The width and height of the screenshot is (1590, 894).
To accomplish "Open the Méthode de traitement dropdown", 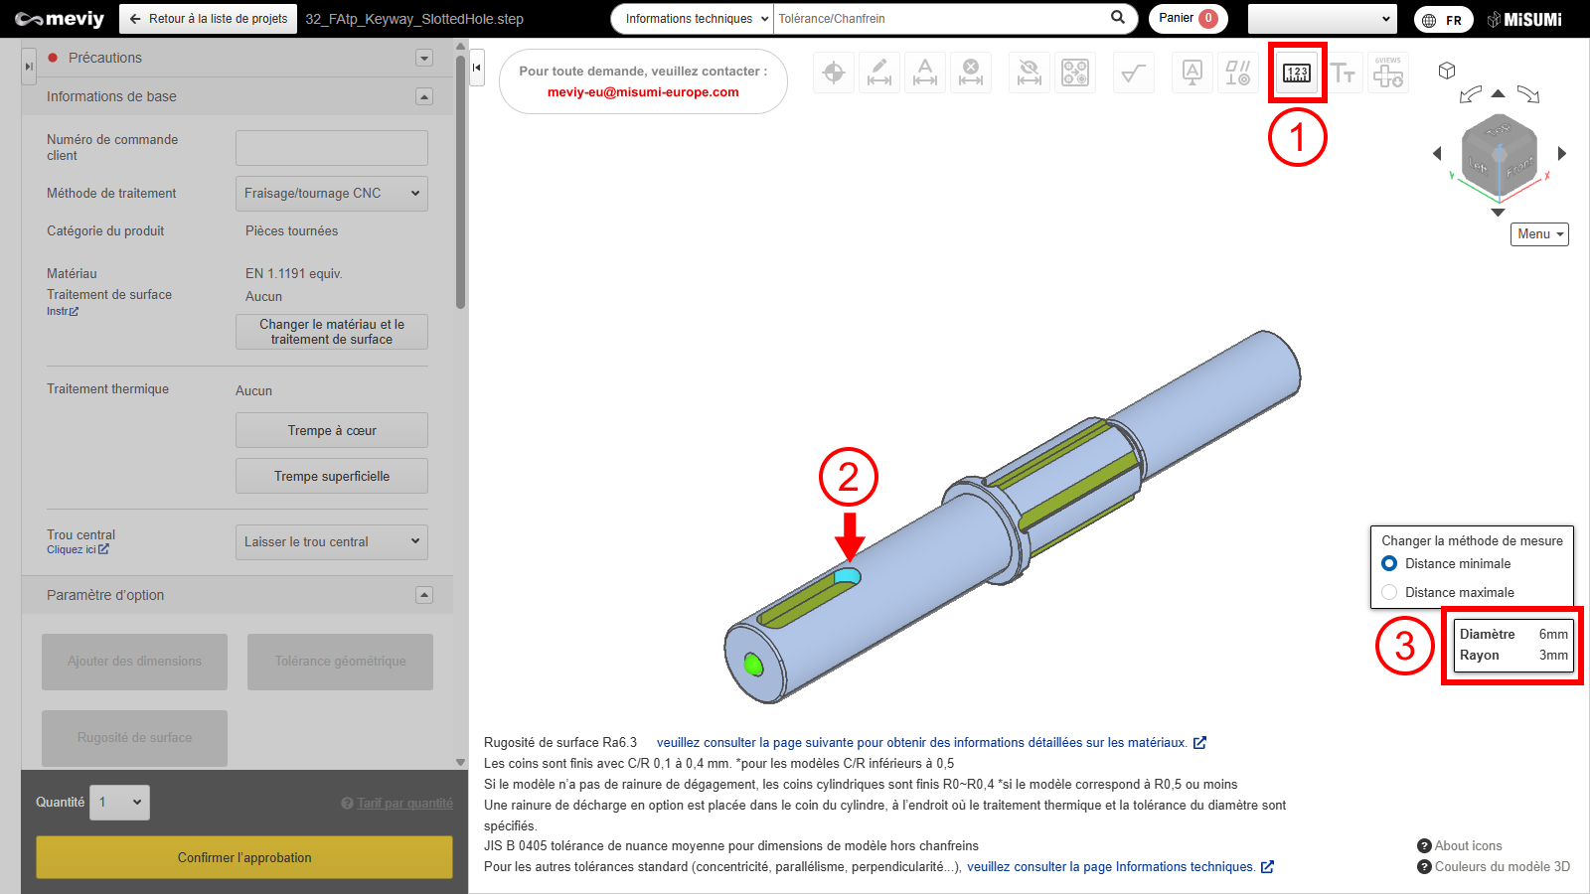I will click(x=331, y=194).
